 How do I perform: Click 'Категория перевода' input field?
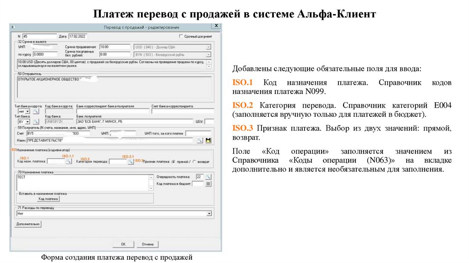tap(118, 162)
